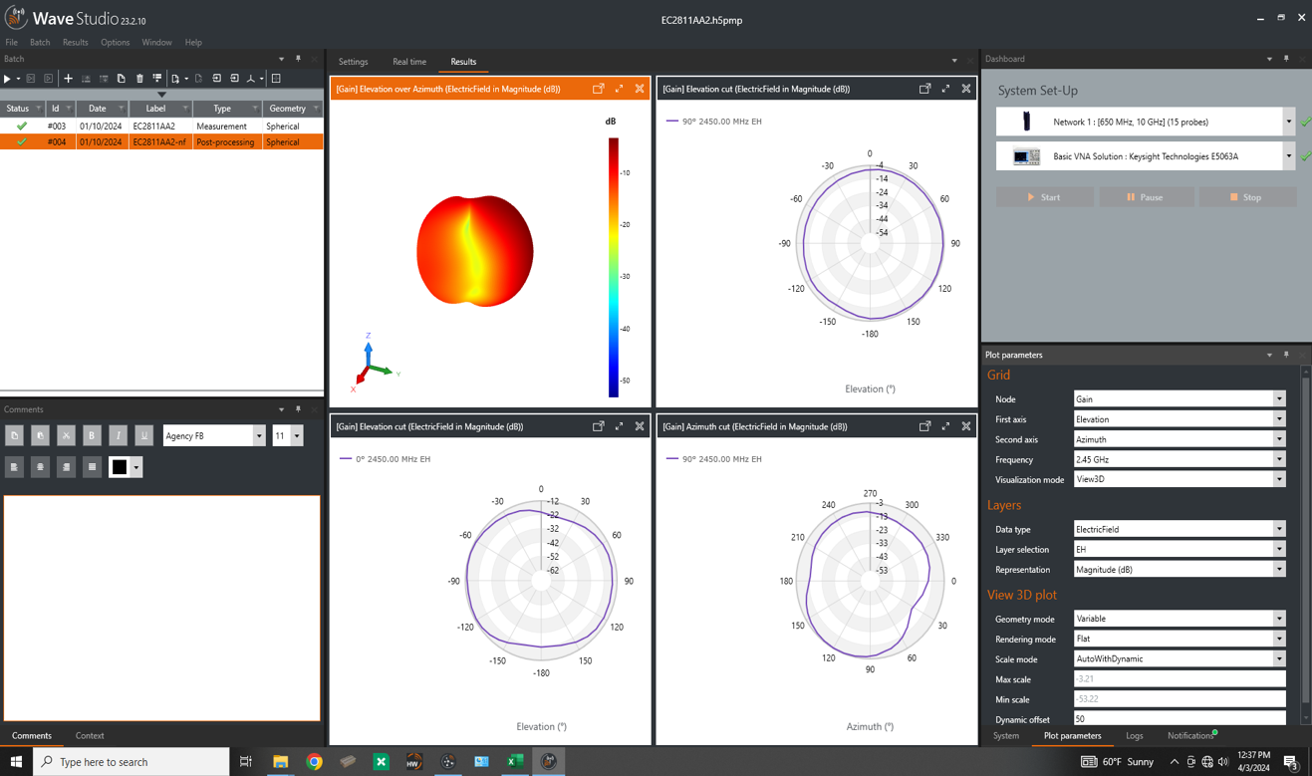The height and width of the screenshot is (776, 1312).
Task: Toggle underline formatting in Comments toolbar
Action: pyautogui.click(x=143, y=435)
